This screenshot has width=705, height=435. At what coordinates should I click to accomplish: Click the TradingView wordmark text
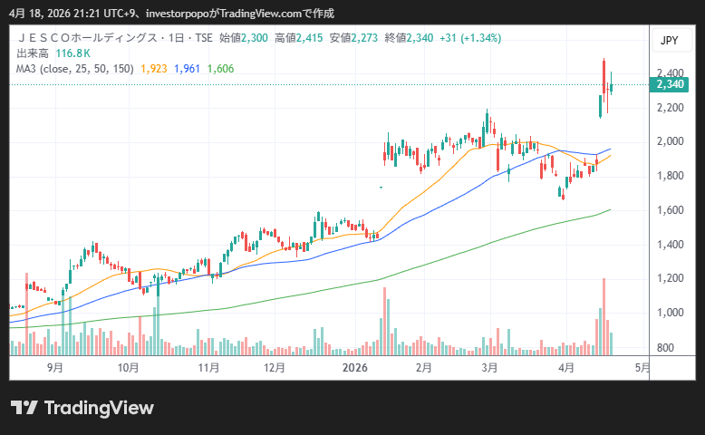point(99,408)
